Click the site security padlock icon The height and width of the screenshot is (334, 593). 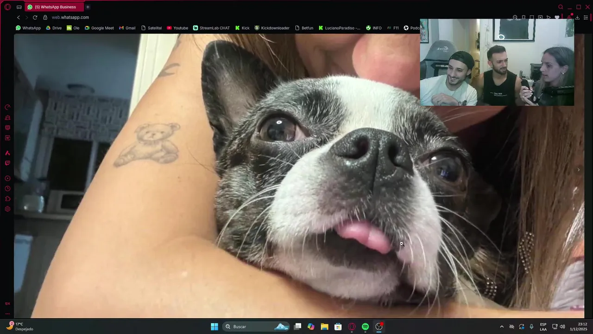pos(45,17)
